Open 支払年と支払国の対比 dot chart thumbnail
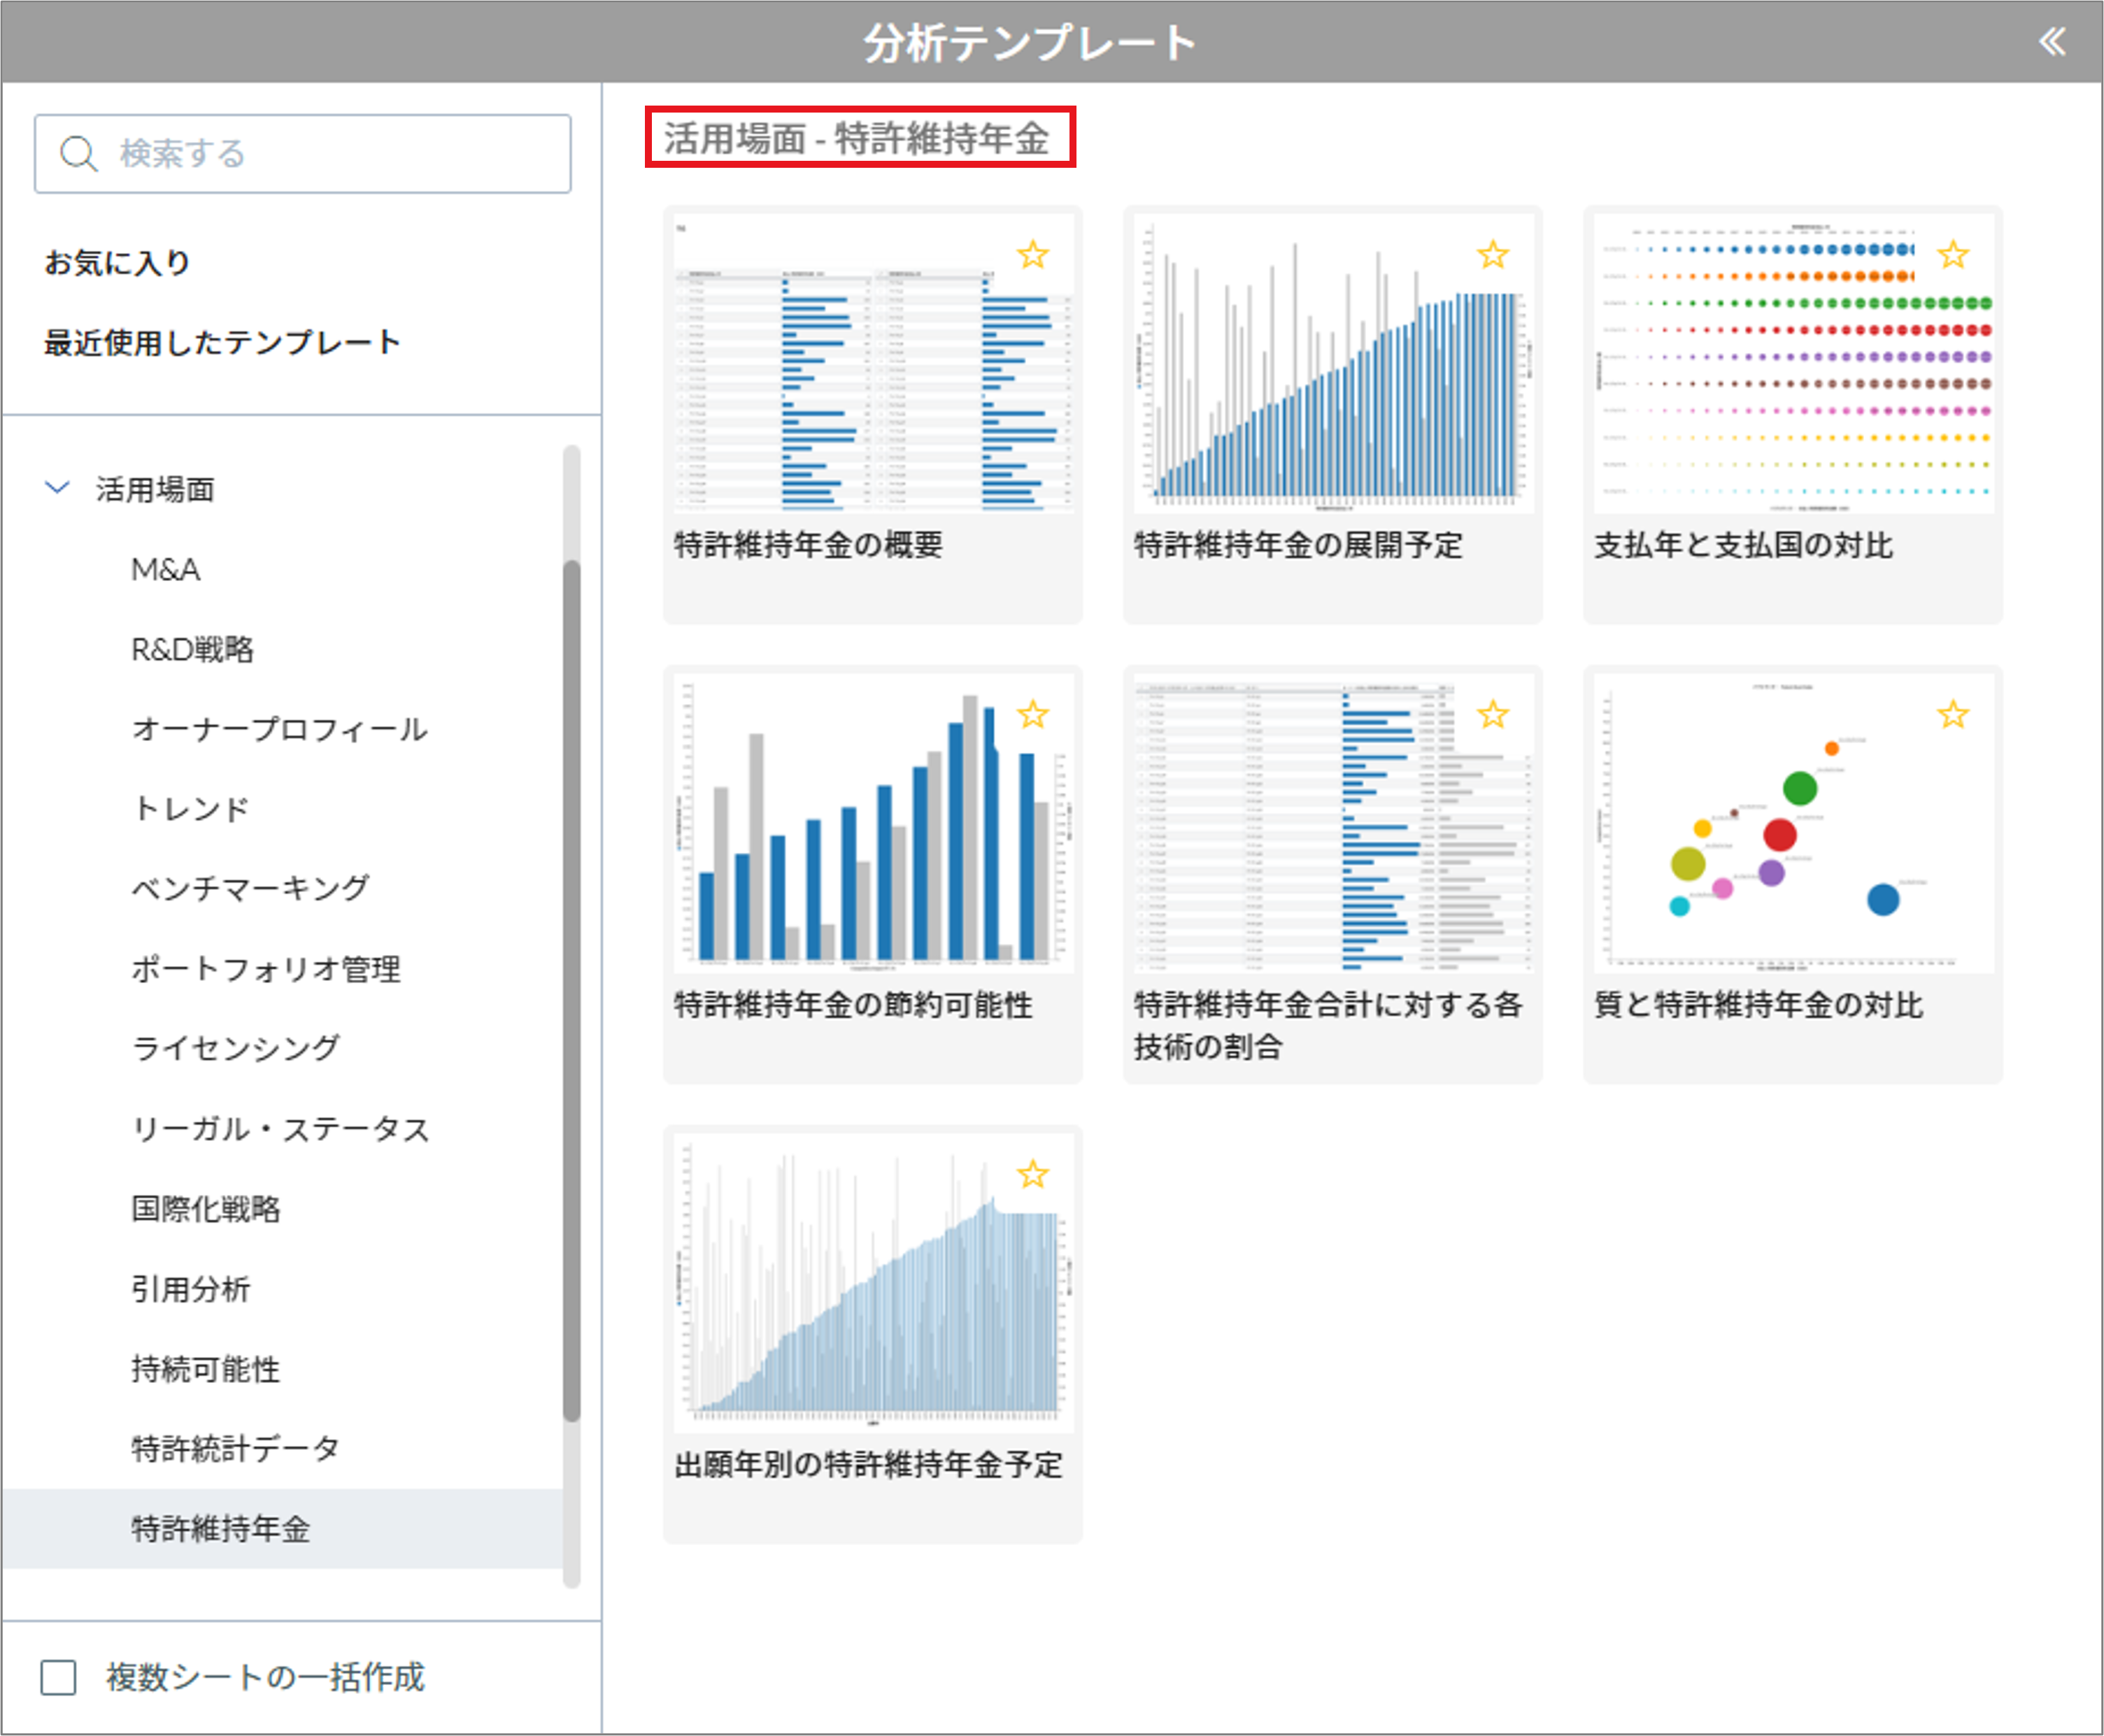Viewport: 2104px width, 1736px height. point(1794,363)
